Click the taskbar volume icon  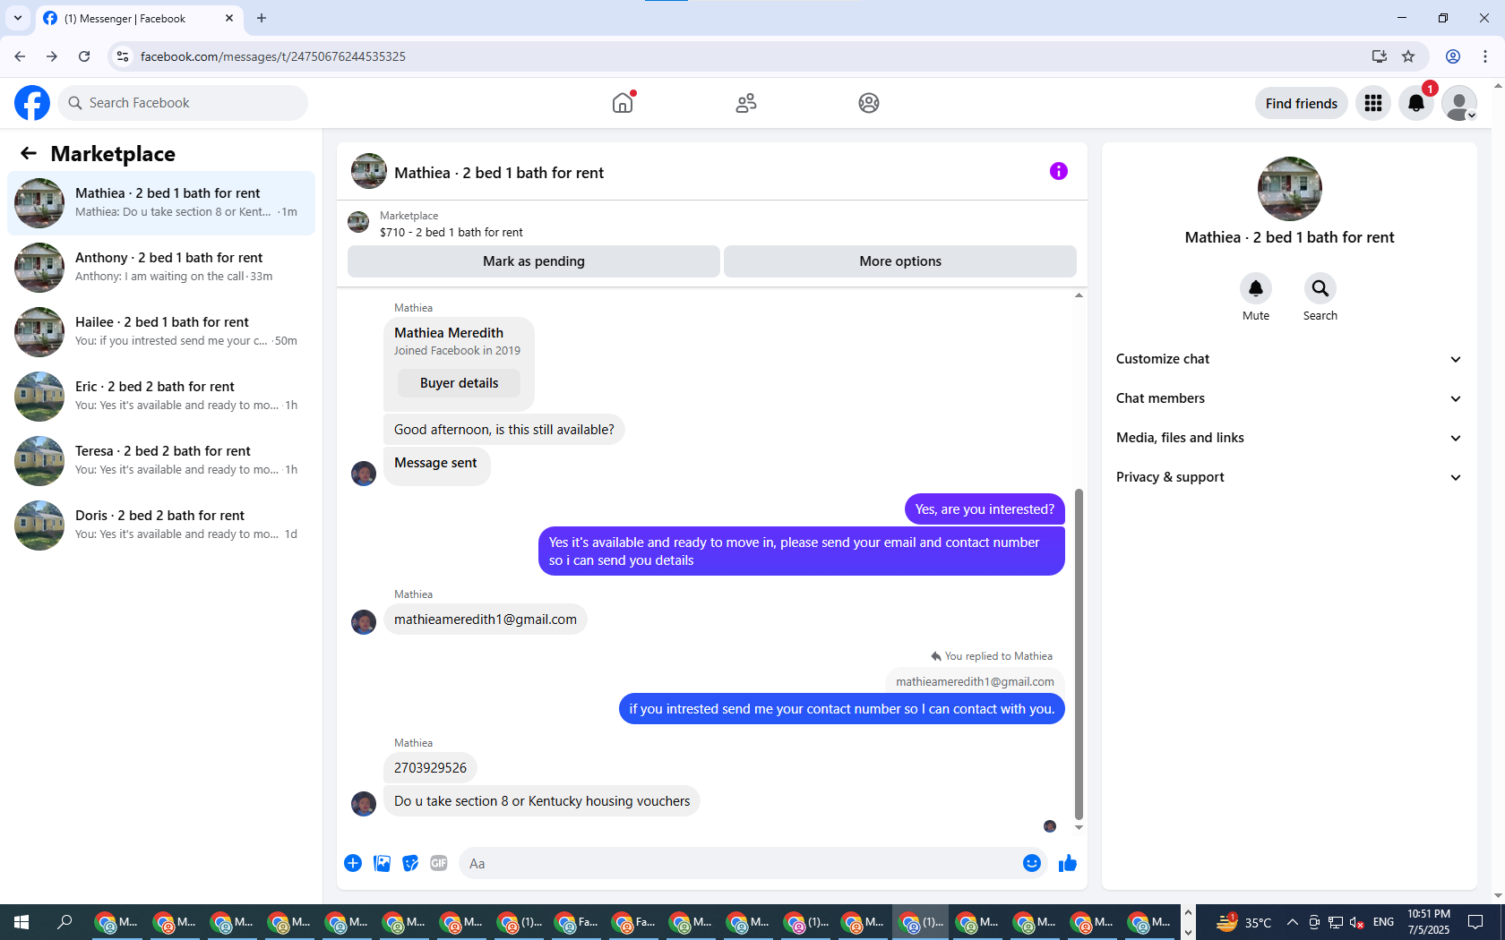coord(1357,922)
